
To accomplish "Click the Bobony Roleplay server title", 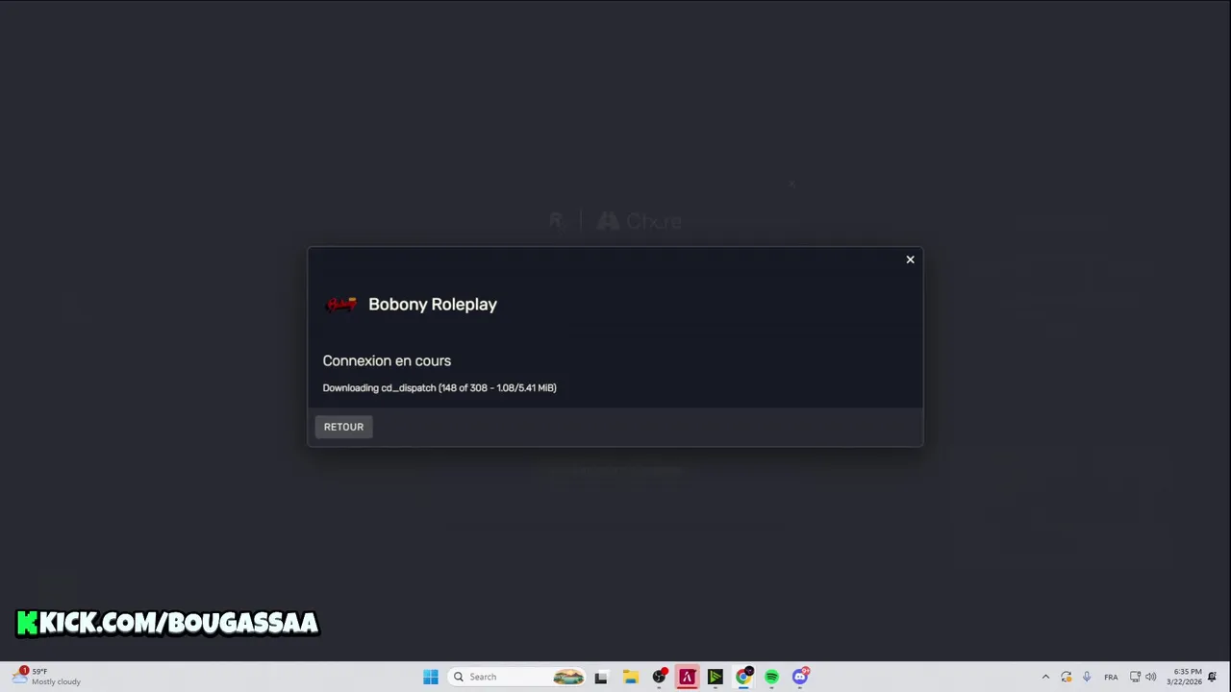I will [433, 305].
